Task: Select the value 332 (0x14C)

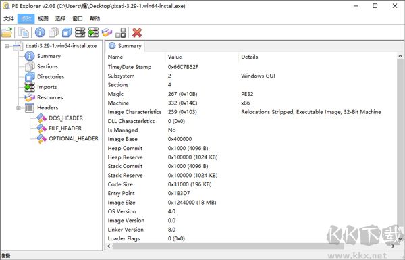Action: 183,103
